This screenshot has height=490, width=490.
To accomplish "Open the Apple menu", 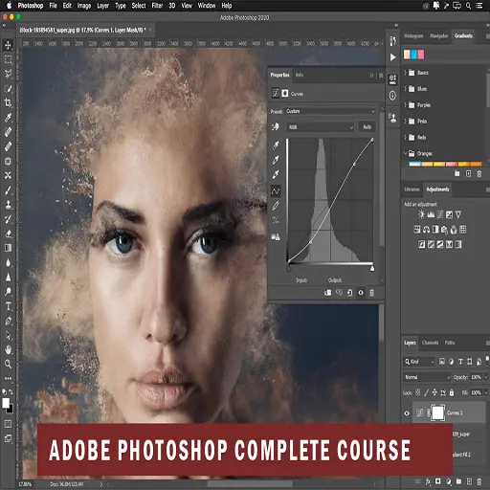I will pos(9,6).
